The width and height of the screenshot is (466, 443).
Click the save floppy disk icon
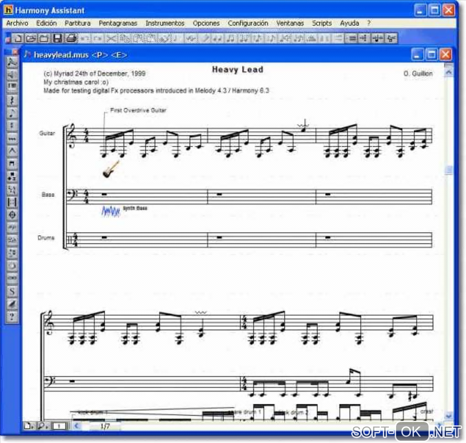tap(58, 38)
